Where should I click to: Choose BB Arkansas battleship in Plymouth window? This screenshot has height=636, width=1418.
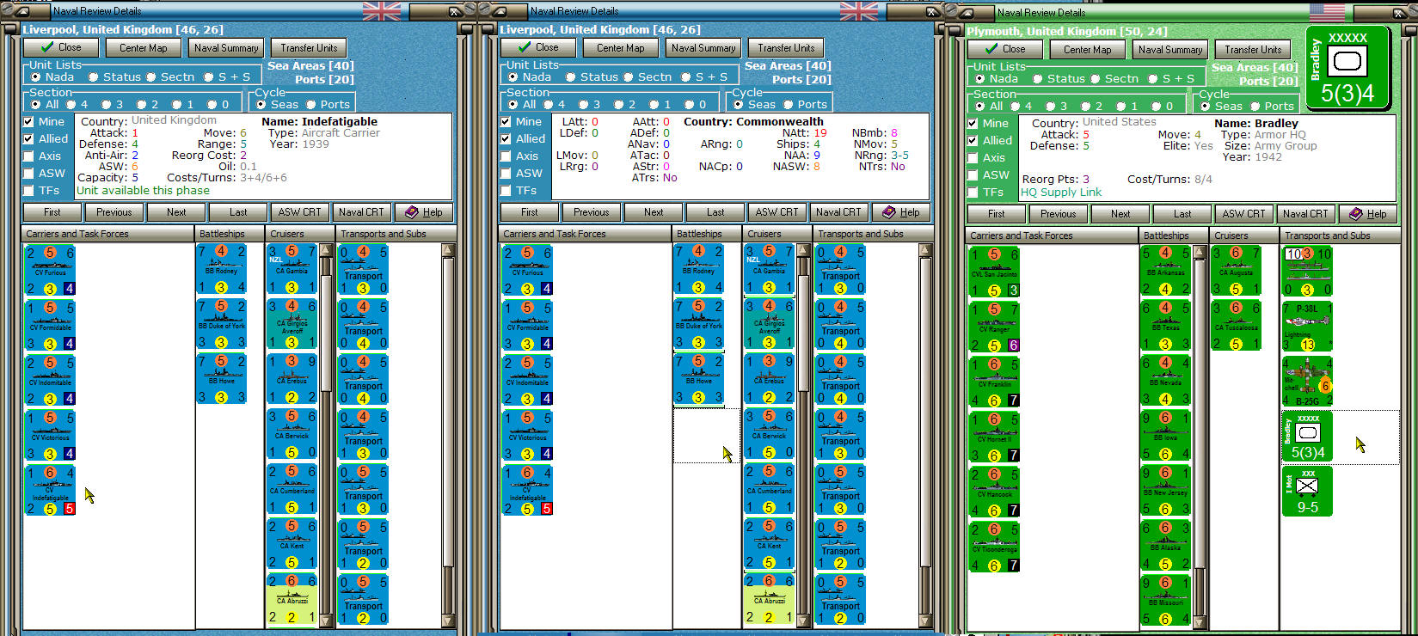[1166, 271]
